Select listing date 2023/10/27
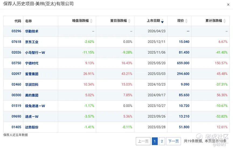The height and width of the screenshot is (150, 233). 157,106
